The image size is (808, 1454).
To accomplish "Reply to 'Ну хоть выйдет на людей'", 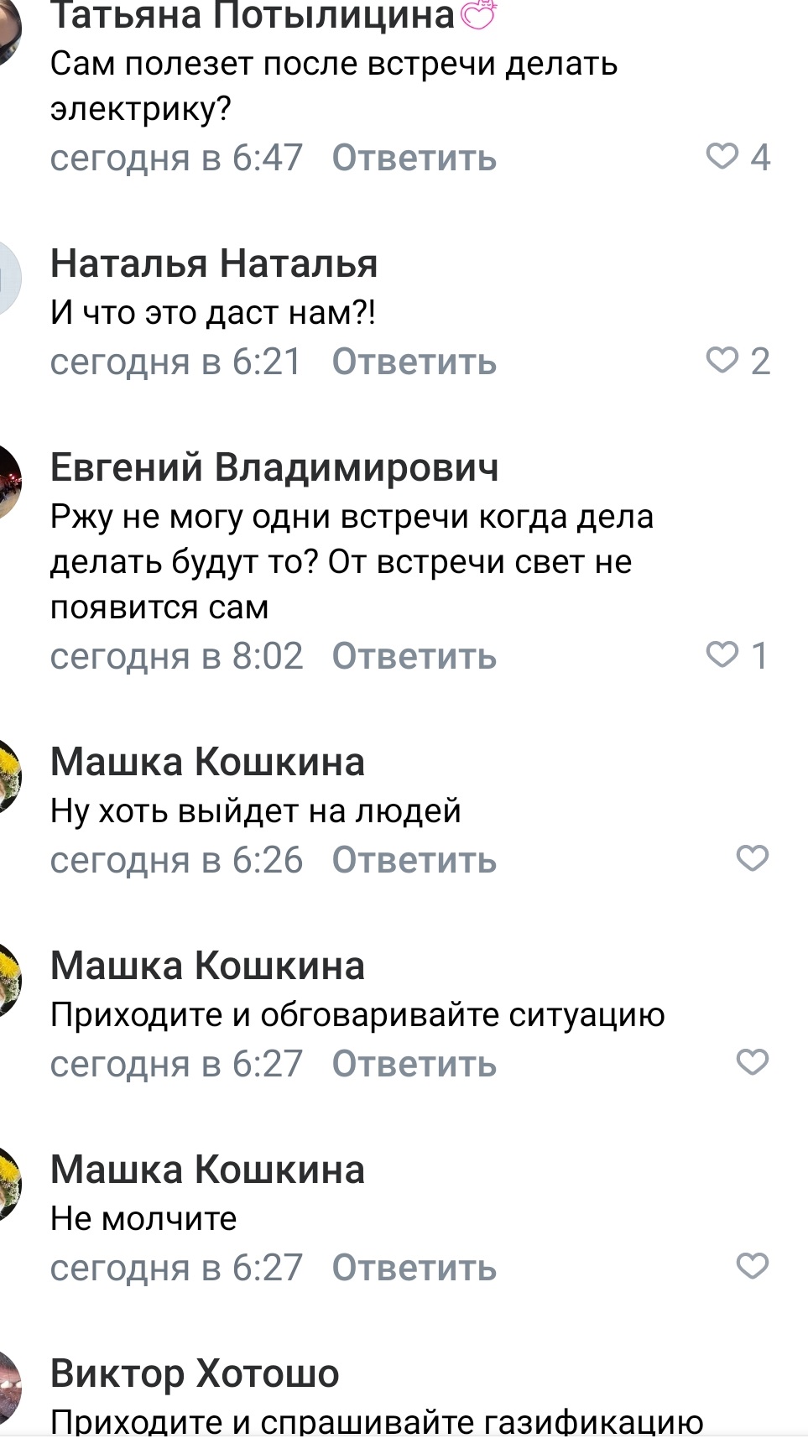I will 414,860.
